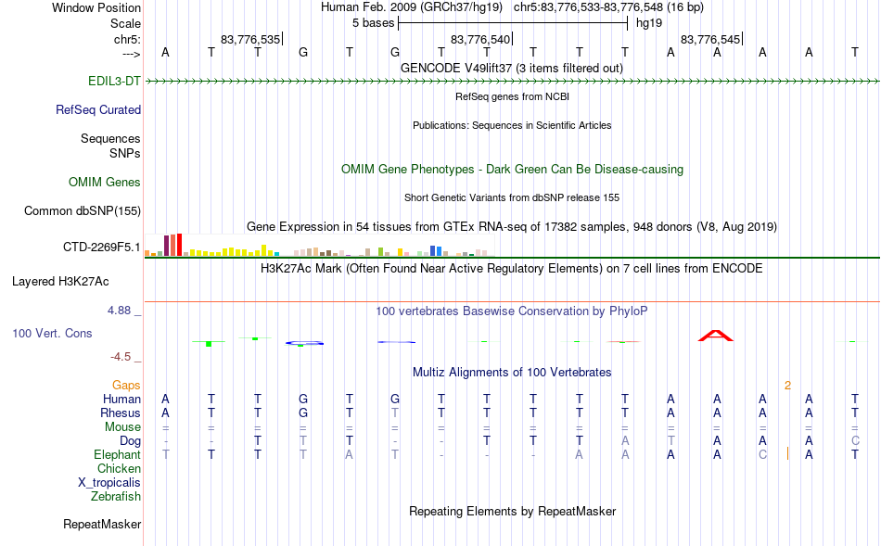The image size is (881, 546).
Task: Click the RepeatMasker track label
Action: click(102, 524)
